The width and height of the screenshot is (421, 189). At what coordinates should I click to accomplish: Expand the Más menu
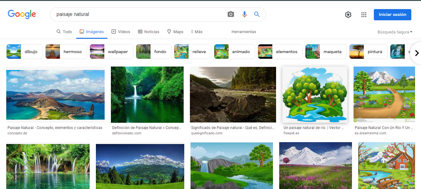(x=197, y=32)
